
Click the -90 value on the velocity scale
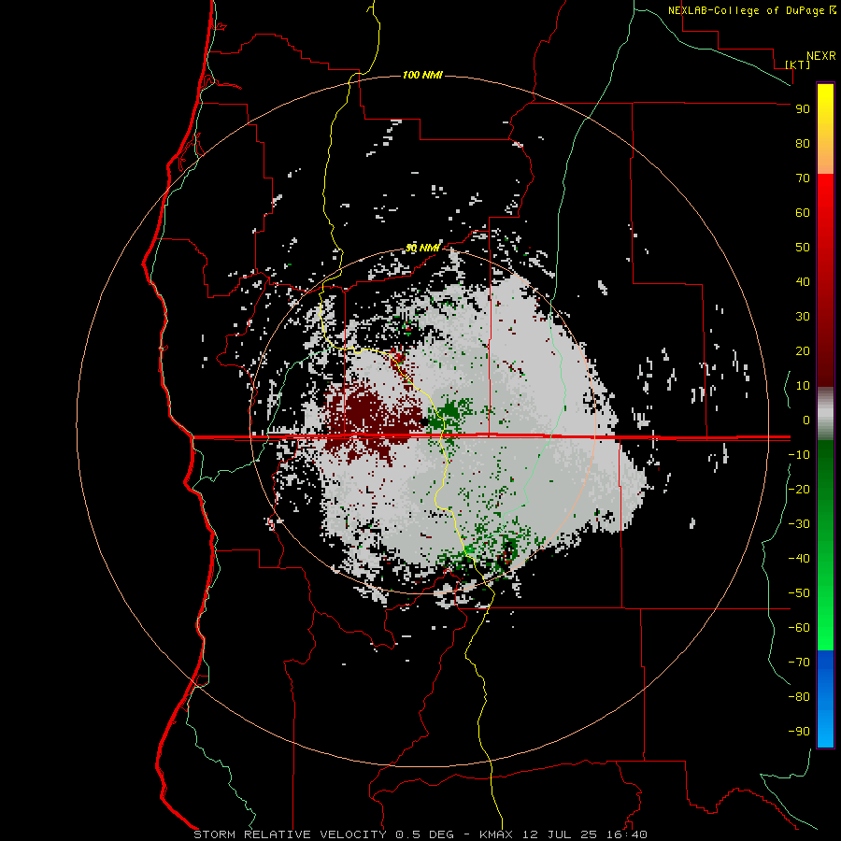(799, 732)
